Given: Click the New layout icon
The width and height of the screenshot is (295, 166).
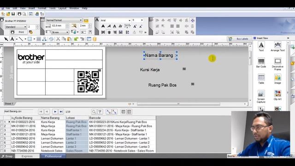Looking at the screenshot, I should pyautogui.click(x=3, y=14).
